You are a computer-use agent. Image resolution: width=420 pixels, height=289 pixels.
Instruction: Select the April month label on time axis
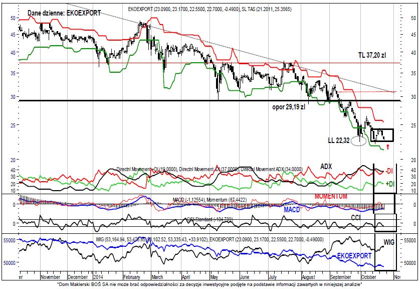click(186, 276)
